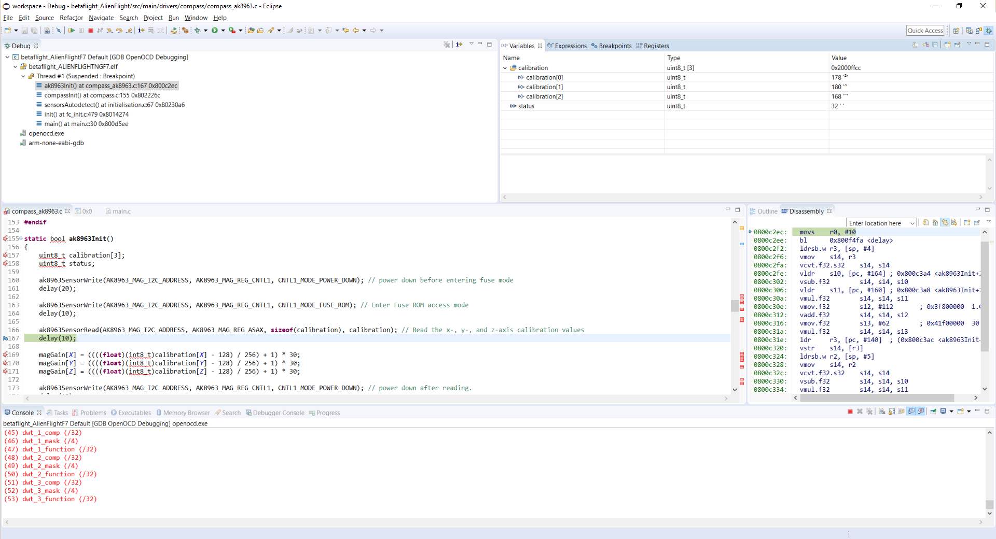Select the Step Over icon
Image resolution: width=996 pixels, height=539 pixels.
(x=120, y=30)
